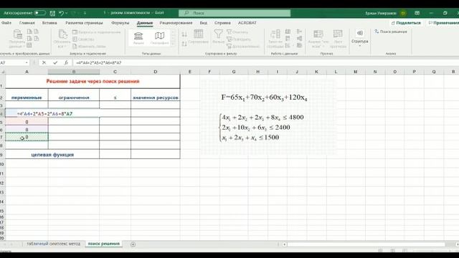Select column D header
This screenshot has height=258, width=459.
[156, 72]
